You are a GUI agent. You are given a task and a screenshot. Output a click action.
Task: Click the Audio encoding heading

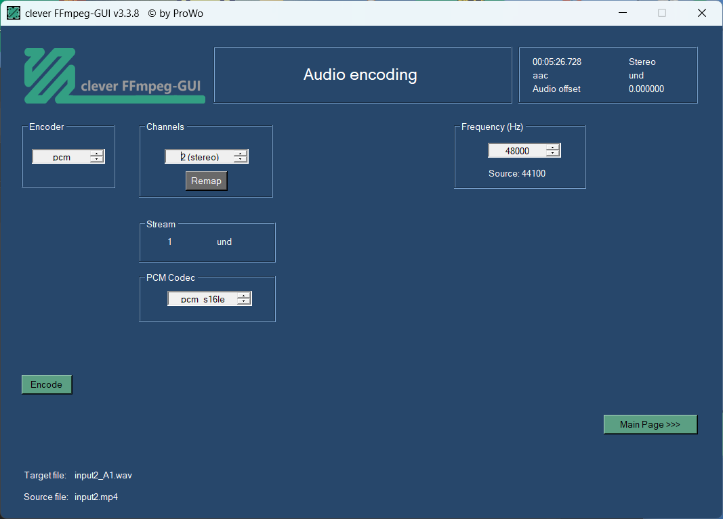point(360,74)
